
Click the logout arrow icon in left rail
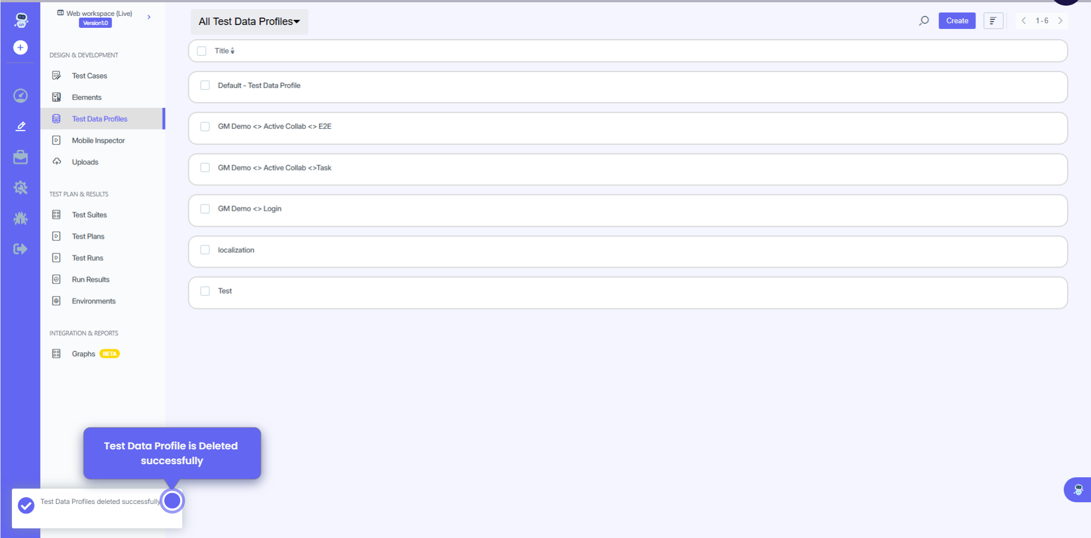tap(20, 249)
